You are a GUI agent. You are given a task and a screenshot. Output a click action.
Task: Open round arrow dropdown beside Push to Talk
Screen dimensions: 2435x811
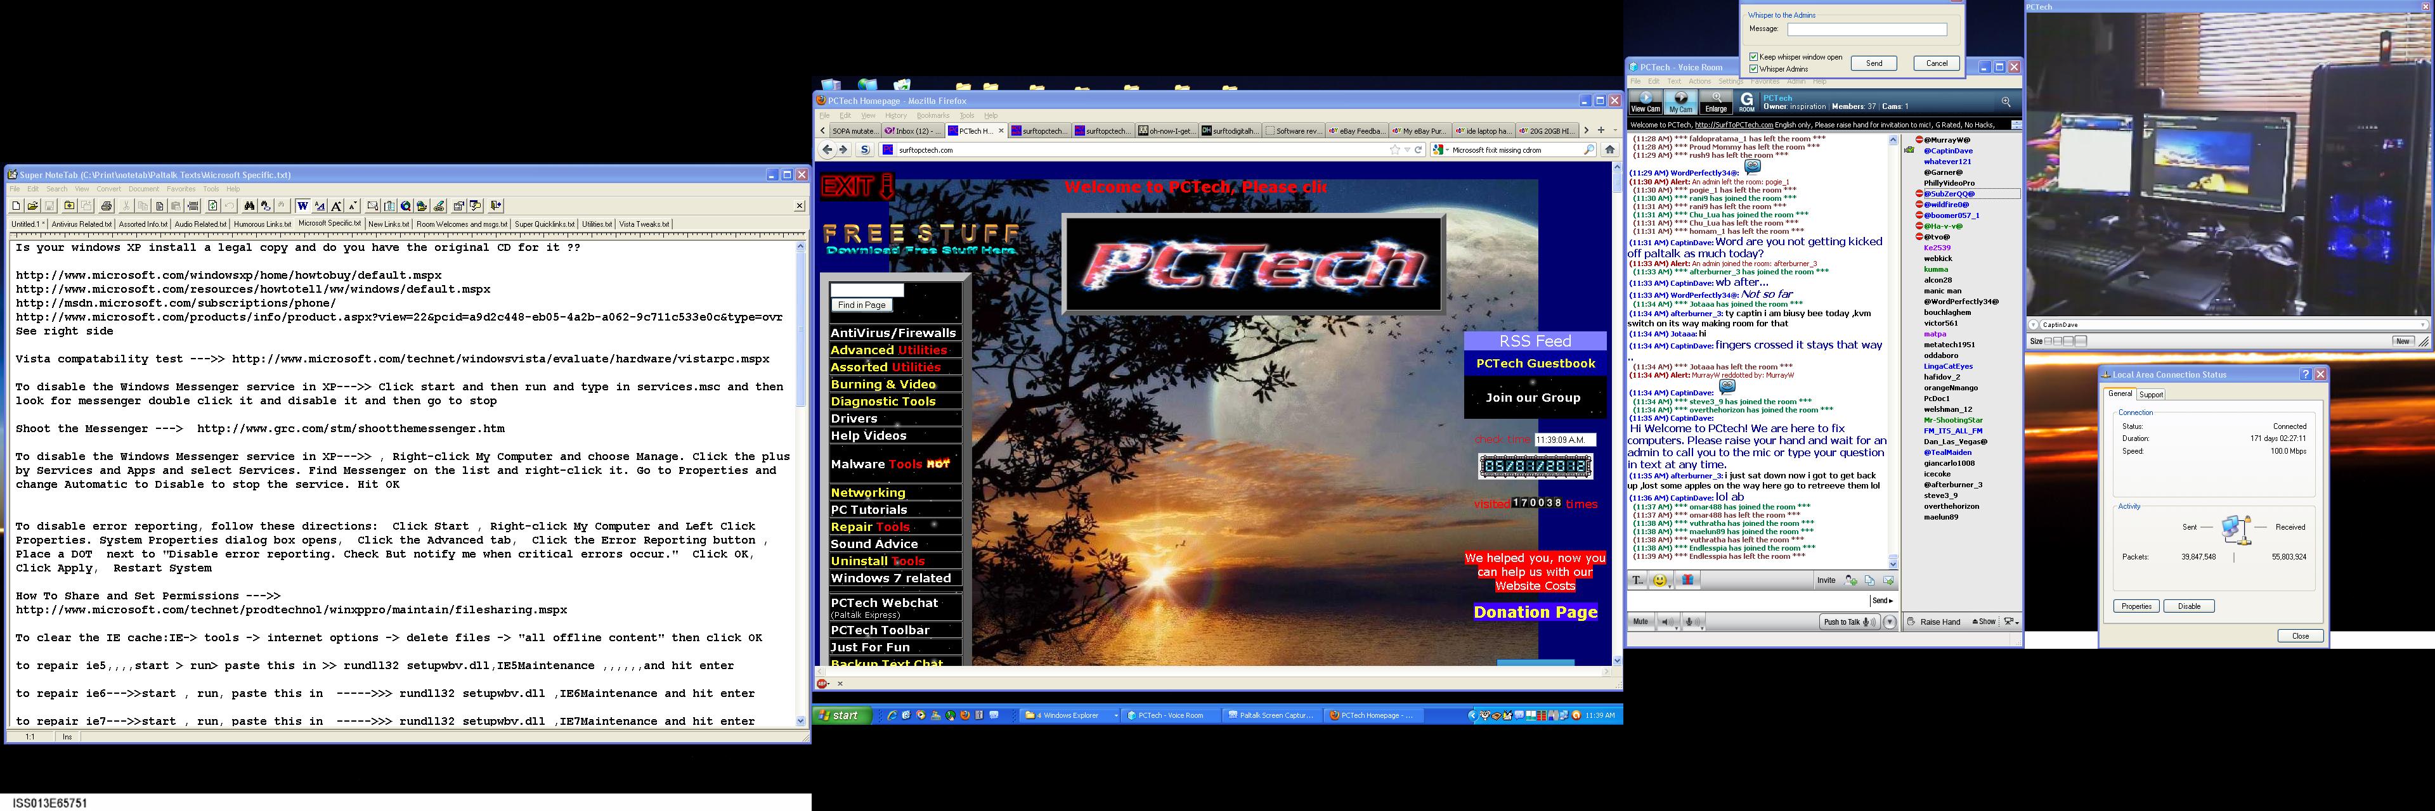(x=1890, y=622)
